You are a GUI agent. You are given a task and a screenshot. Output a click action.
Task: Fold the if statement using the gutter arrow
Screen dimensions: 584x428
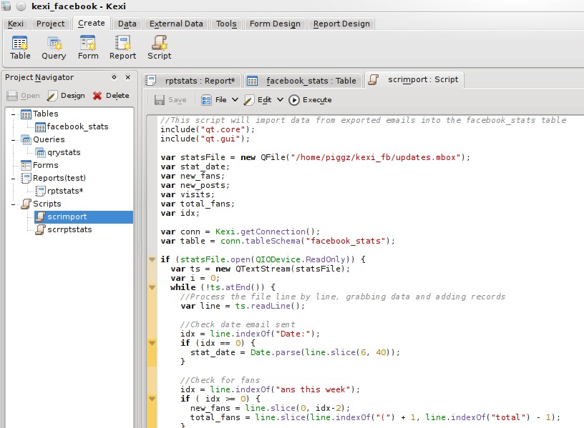(x=153, y=259)
